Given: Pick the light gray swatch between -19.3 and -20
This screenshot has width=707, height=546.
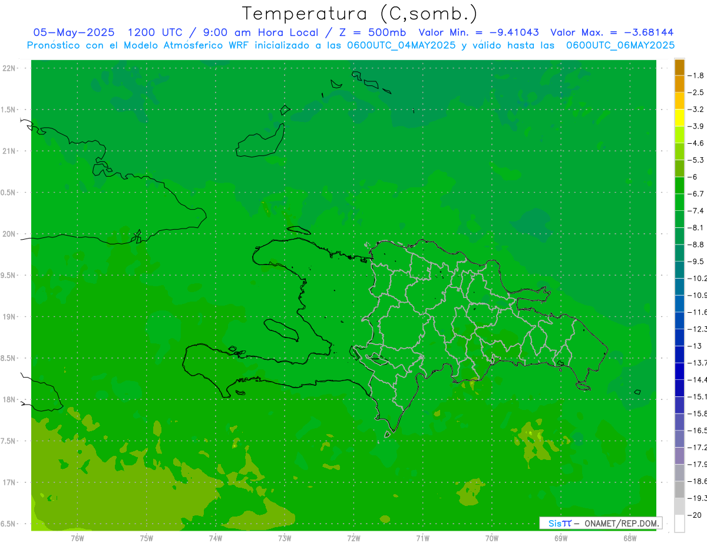Looking at the screenshot, I should pos(679,506).
